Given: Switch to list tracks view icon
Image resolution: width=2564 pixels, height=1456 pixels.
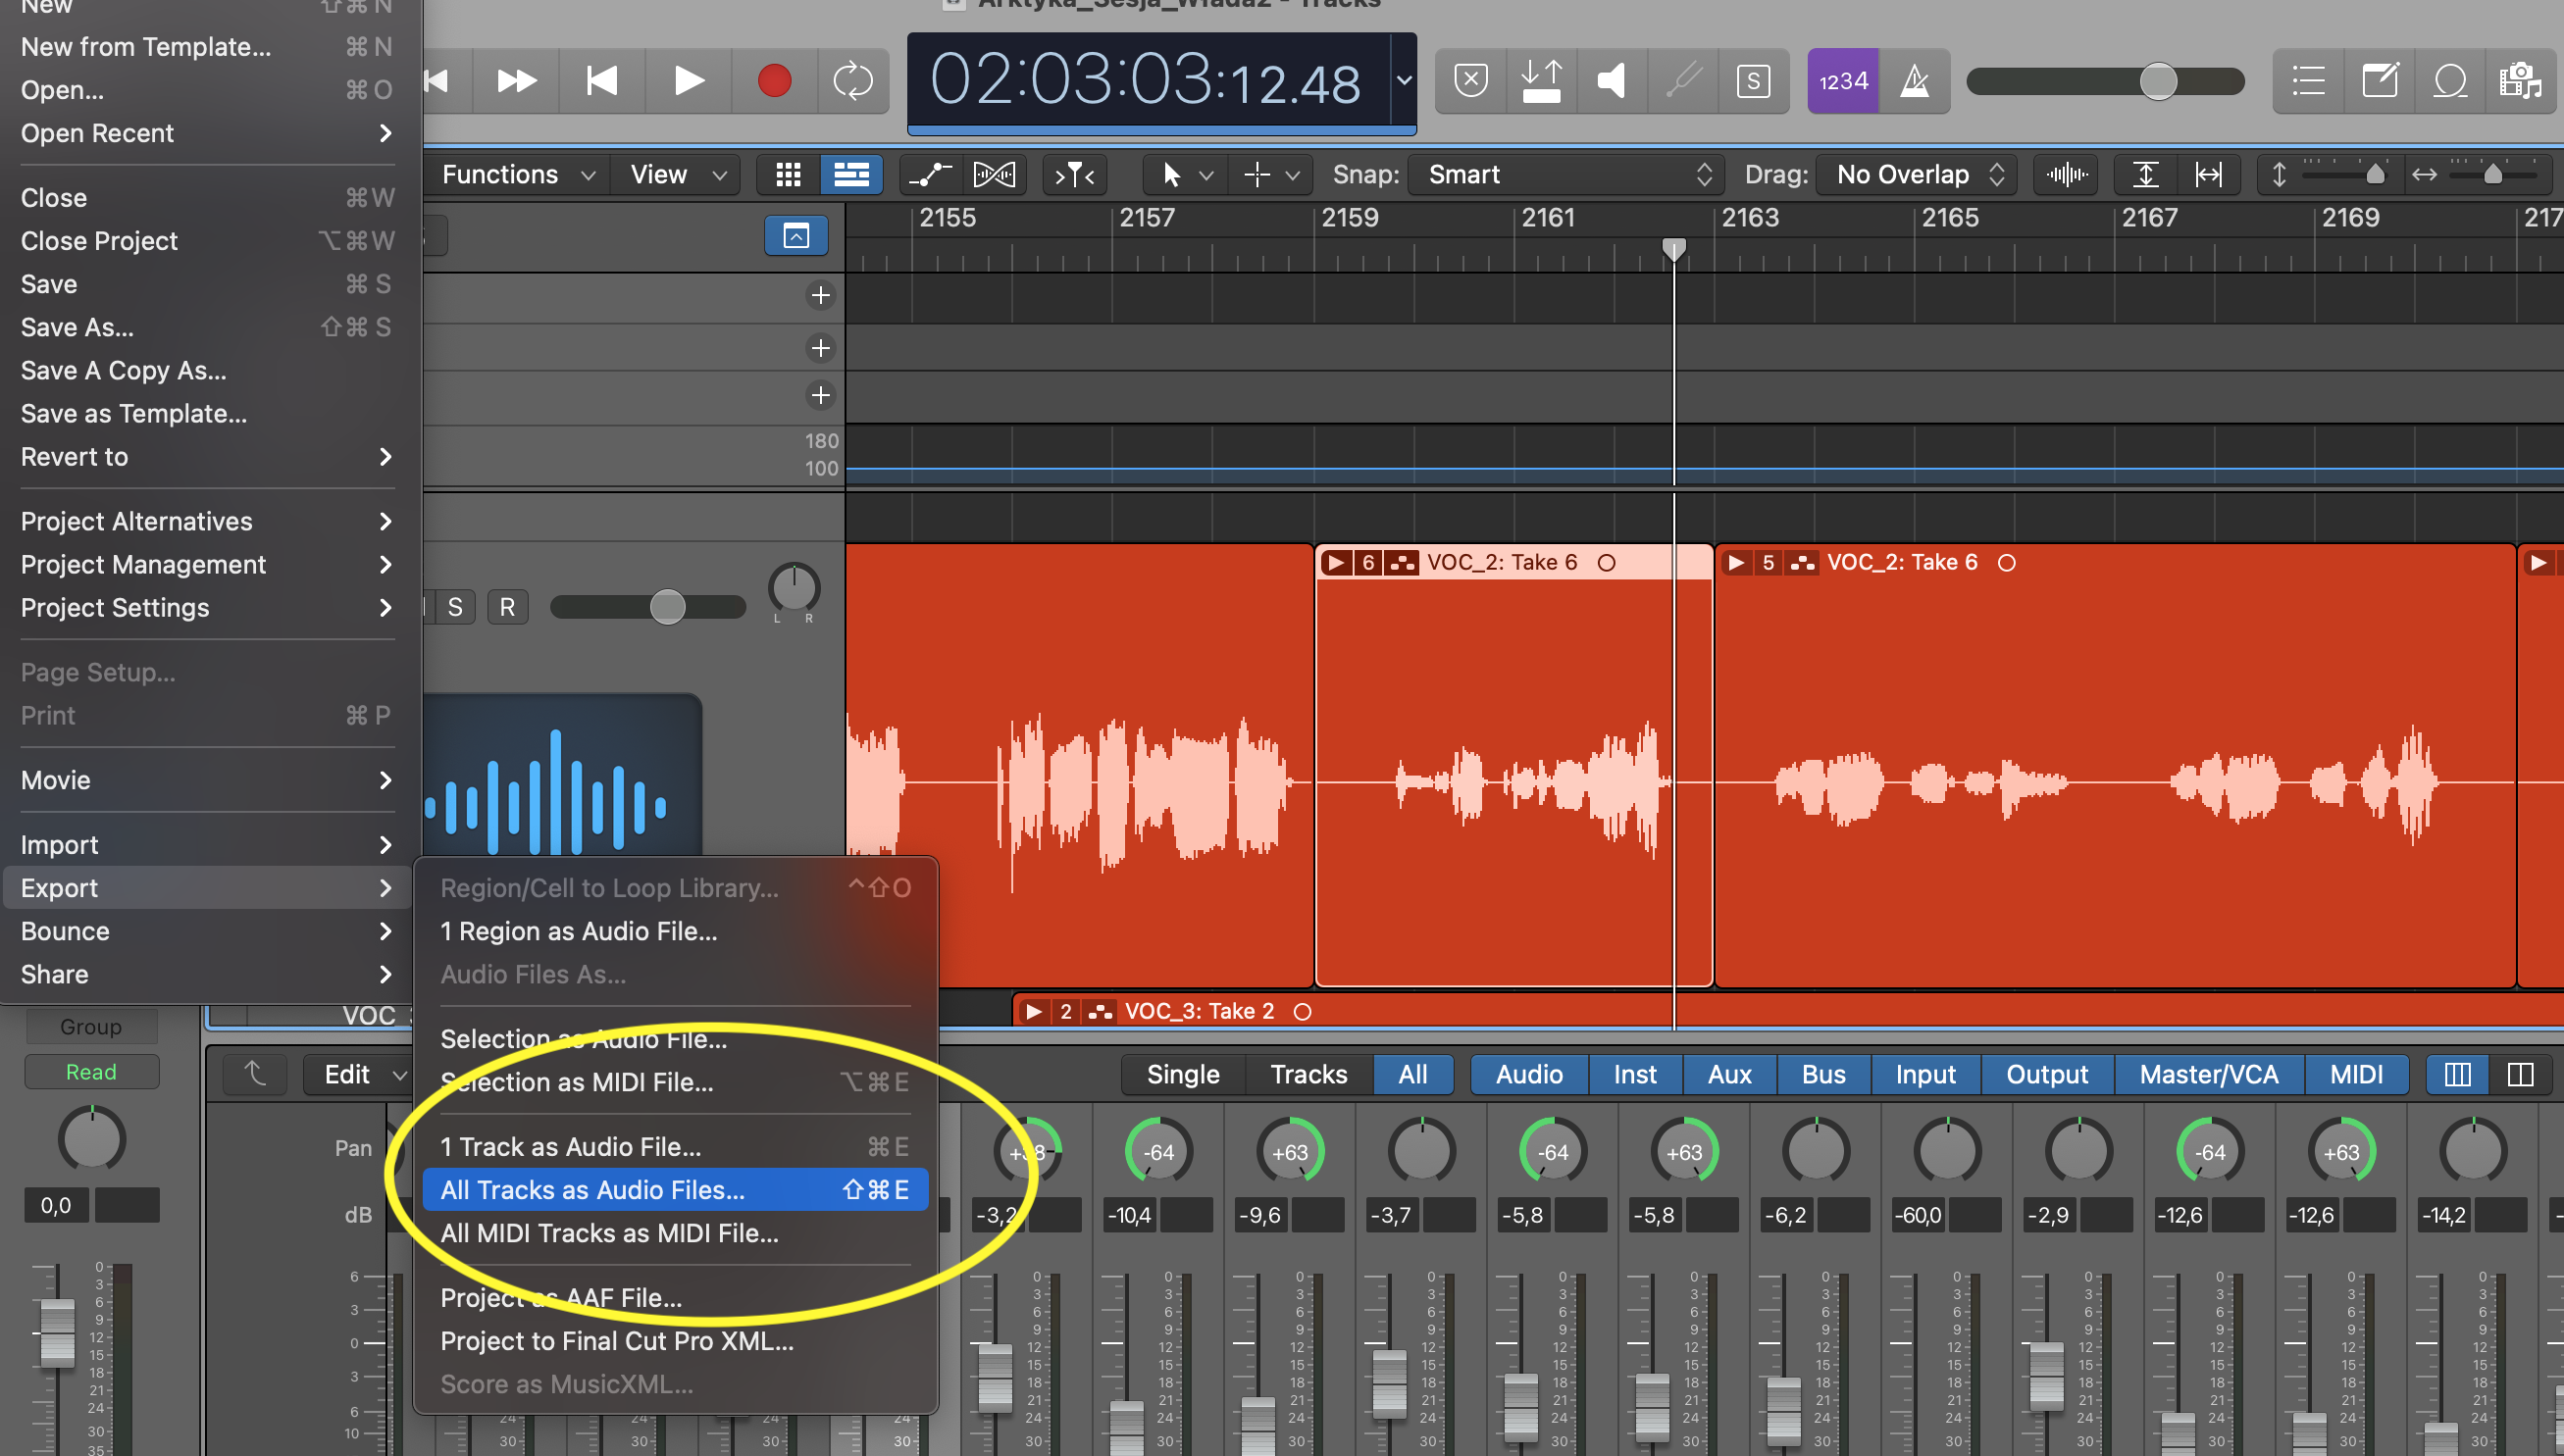Looking at the screenshot, I should click(851, 174).
